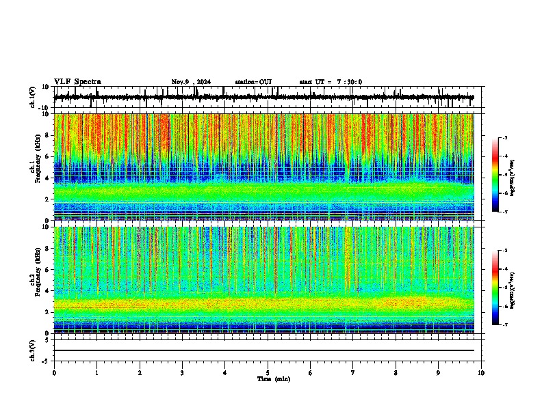This screenshot has width=542, height=418.
Task: Click time axis tick label "3"
Action: (x=182, y=373)
